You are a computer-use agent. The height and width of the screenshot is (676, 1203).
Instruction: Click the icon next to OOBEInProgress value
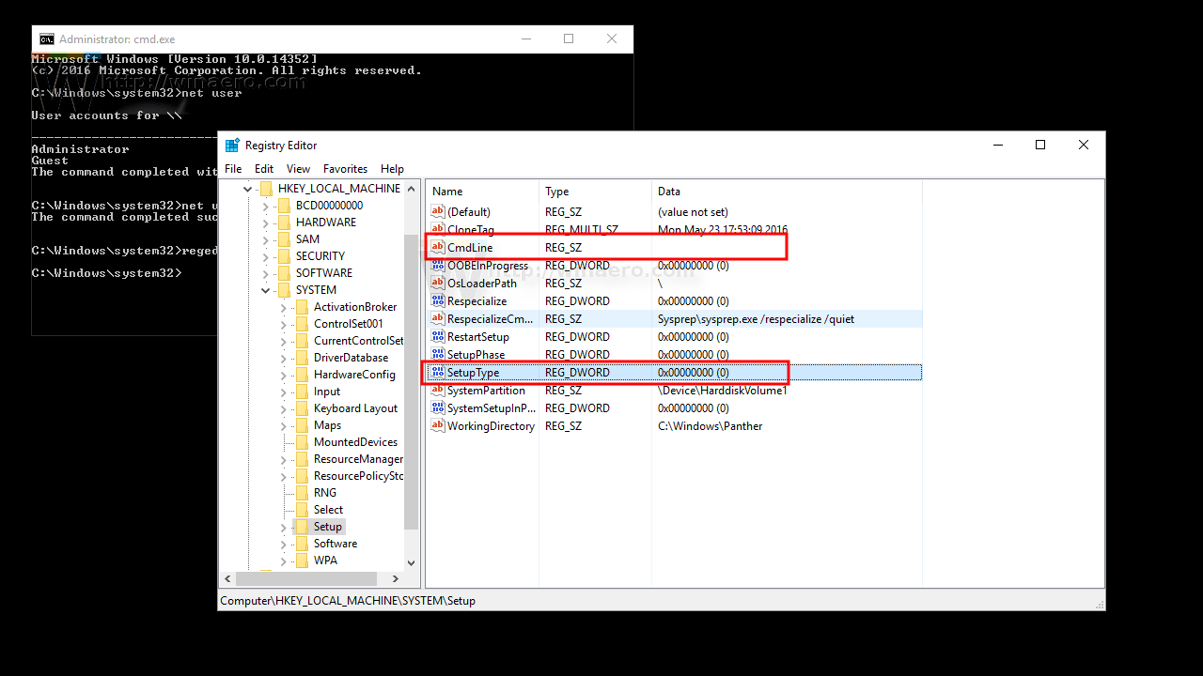436,265
